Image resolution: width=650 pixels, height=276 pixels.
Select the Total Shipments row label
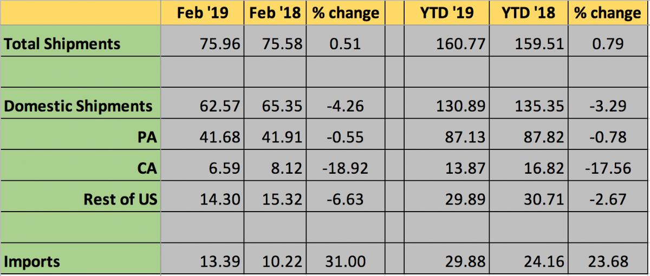click(x=63, y=44)
